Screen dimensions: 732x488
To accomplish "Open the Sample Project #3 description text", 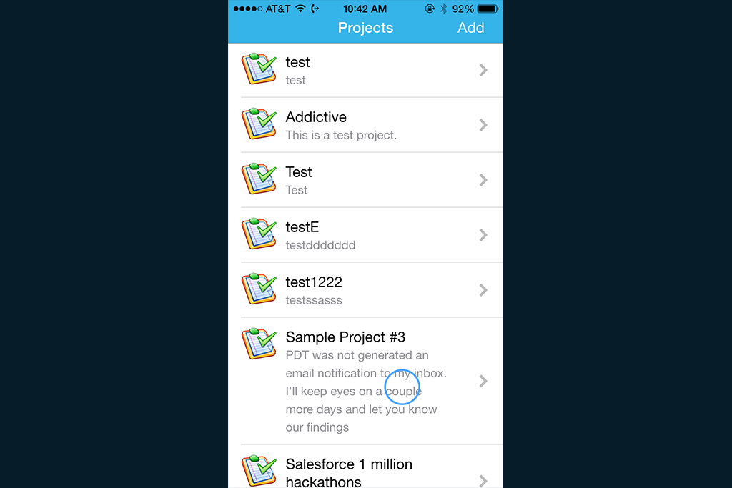I will pyautogui.click(x=366, y=391).
